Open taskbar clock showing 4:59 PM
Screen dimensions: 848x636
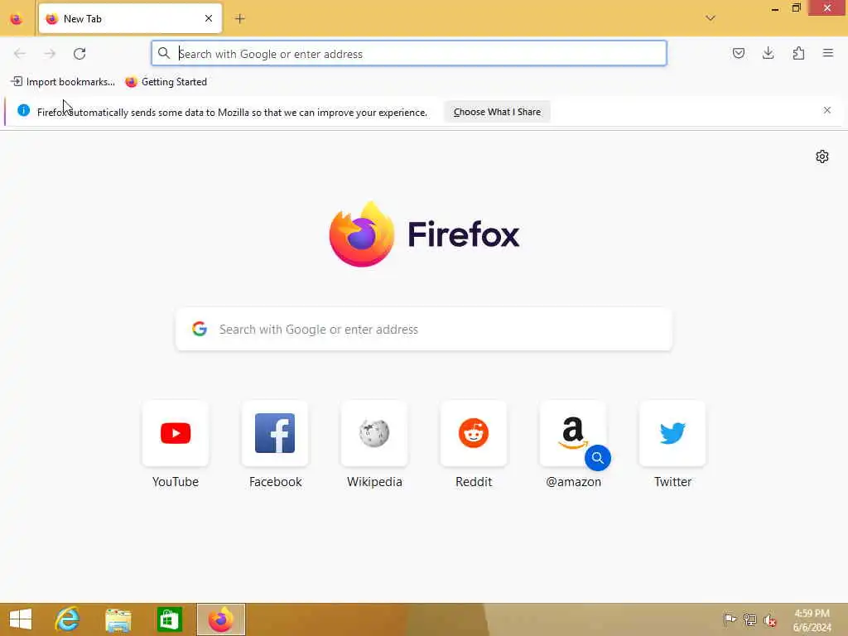coord(812,620)
